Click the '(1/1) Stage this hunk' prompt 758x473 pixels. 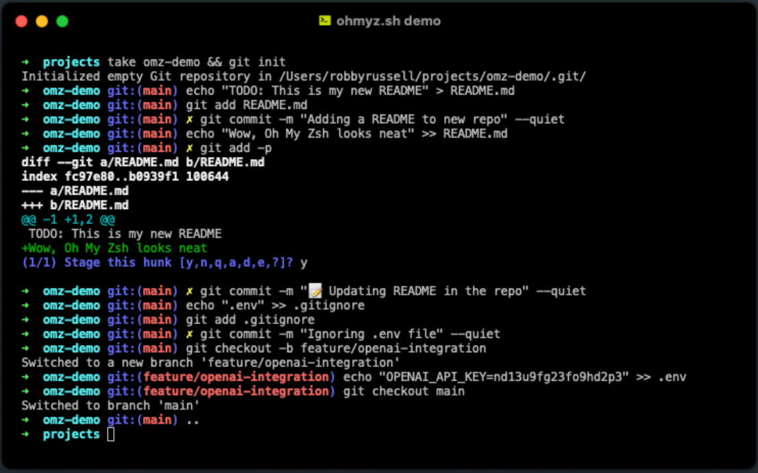click(x=157, y=263)
